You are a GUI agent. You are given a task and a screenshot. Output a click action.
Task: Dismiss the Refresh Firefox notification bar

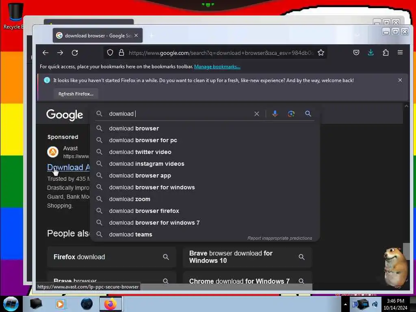(x=400, y=80)
